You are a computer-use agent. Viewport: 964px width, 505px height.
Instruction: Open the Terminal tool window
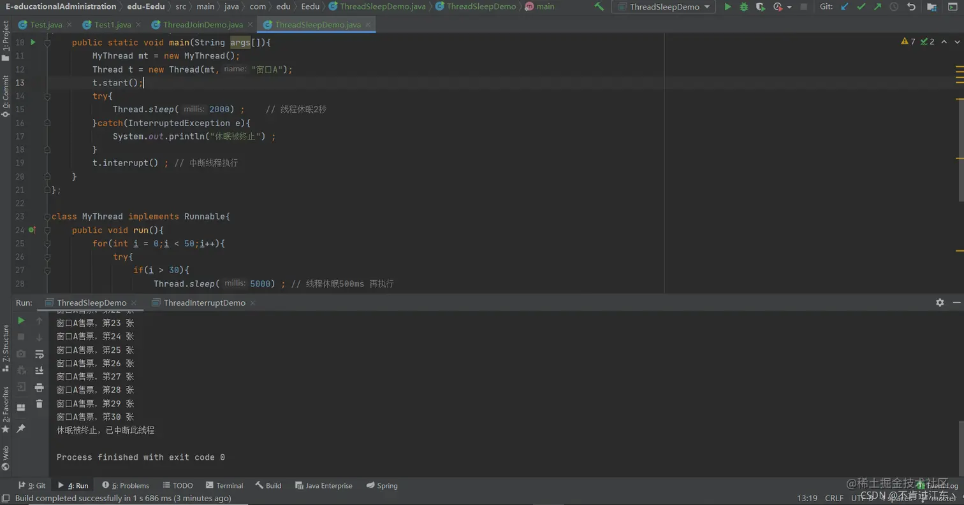click(224, 485)
